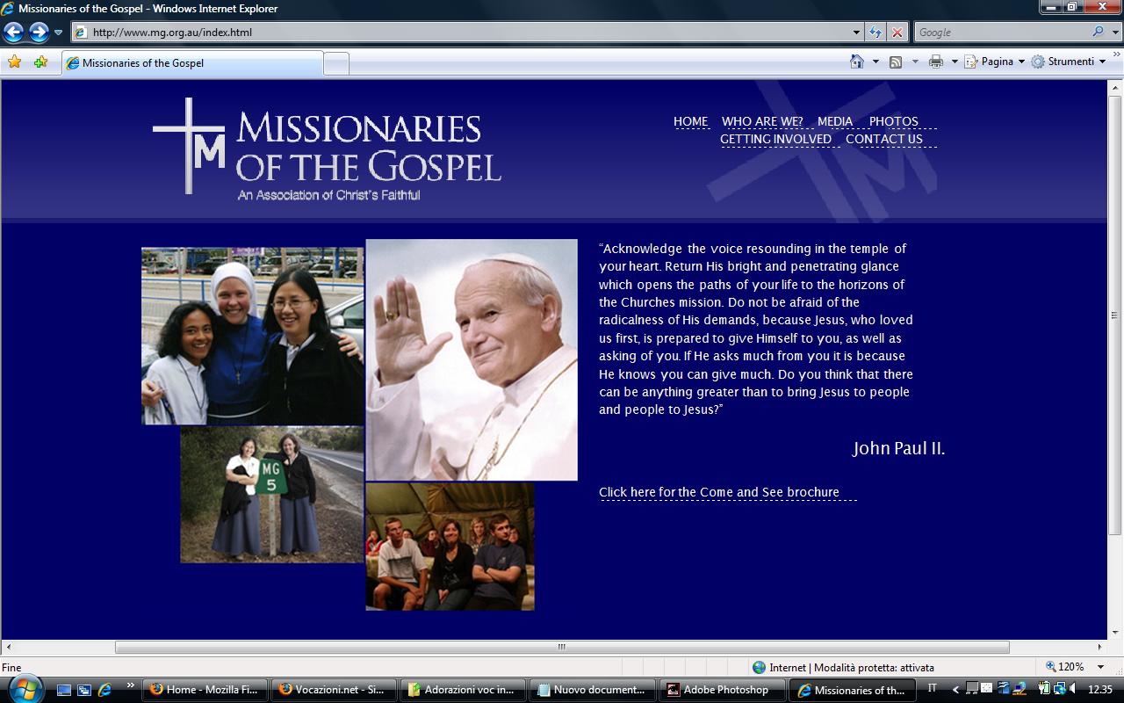1124x703 pixels.
Task: Click the Home page icon
Action: 857,62
